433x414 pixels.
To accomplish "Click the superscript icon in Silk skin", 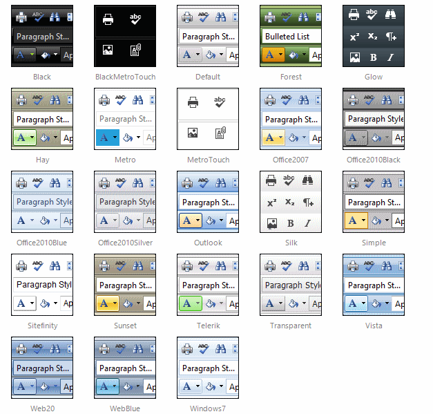I will (x=271, y=203).
